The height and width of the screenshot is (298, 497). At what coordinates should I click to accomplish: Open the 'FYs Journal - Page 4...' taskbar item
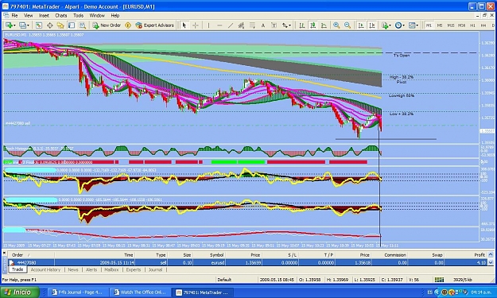tap(77, 292)
